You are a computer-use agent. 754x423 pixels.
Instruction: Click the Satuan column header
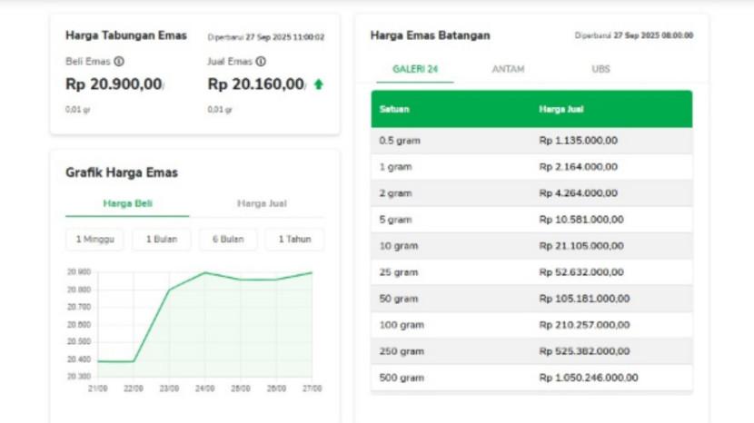(x=394, y=109)
